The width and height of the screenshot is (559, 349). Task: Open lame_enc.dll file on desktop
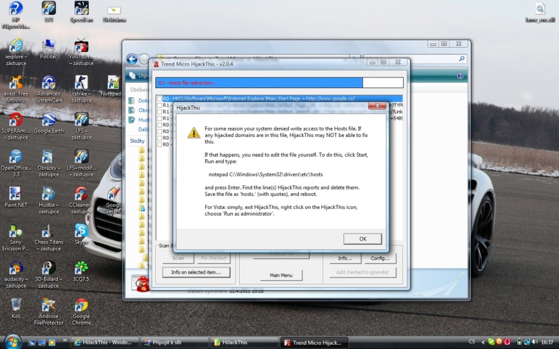coord(540,13)
